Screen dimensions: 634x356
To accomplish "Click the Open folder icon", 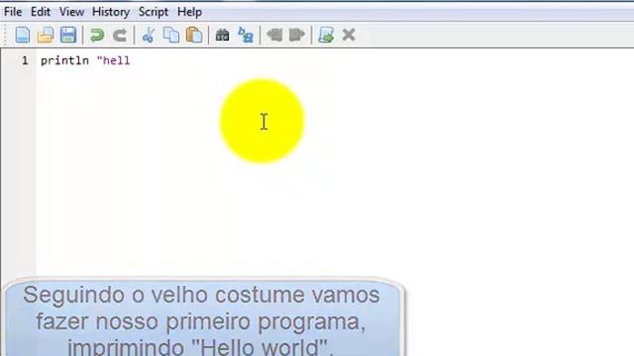I will click(46, 36).
